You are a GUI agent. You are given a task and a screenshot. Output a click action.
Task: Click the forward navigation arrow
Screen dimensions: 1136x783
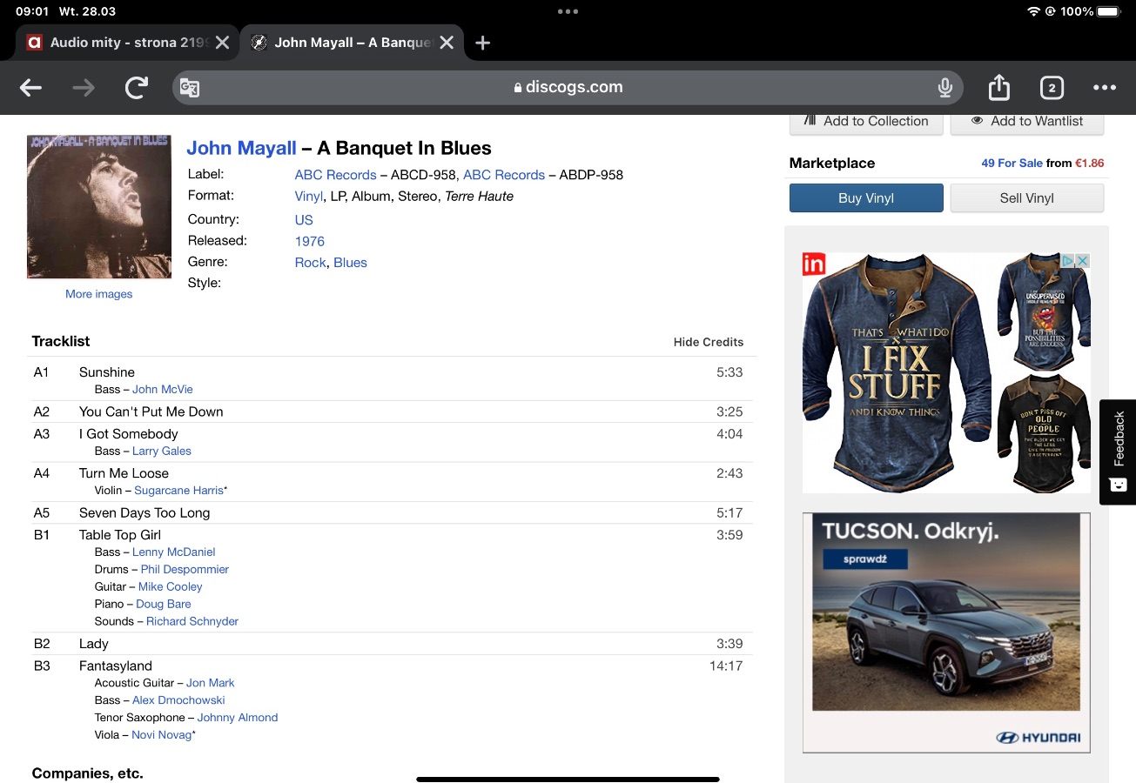point(84,88)
